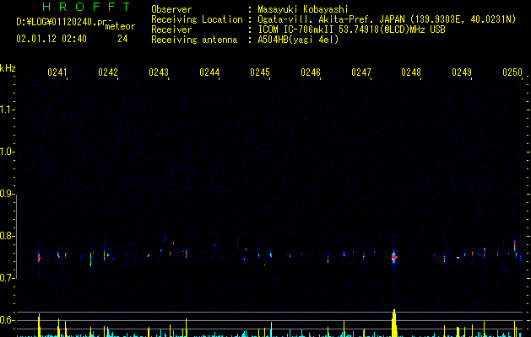The height and width of the screenshot is (337, 531).
Task: Click the date stamp 02.01.12 02:40
Action: click(51, 39)
